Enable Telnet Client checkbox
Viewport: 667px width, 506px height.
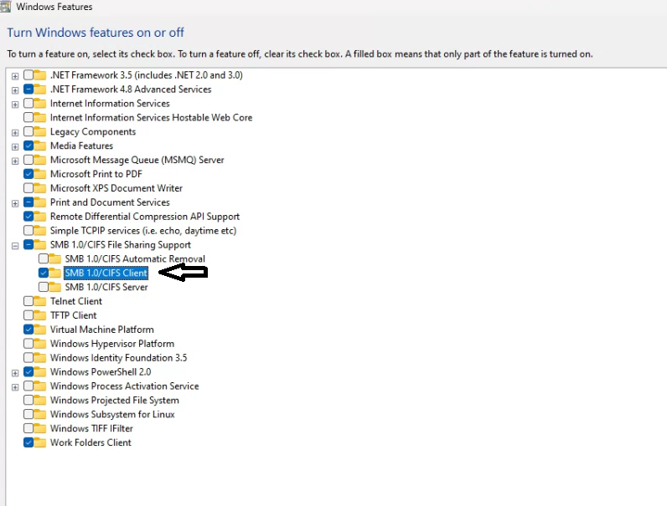coord(28,301)
